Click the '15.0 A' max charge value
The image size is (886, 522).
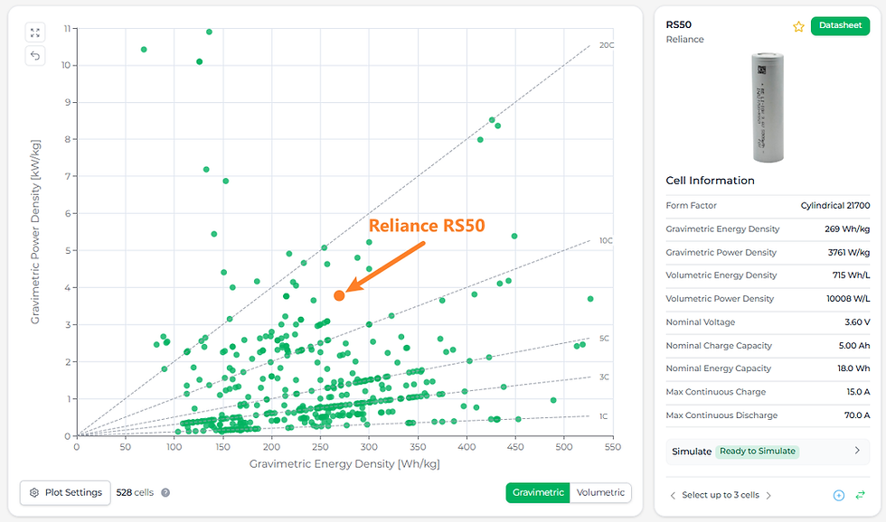click(858, 392)
